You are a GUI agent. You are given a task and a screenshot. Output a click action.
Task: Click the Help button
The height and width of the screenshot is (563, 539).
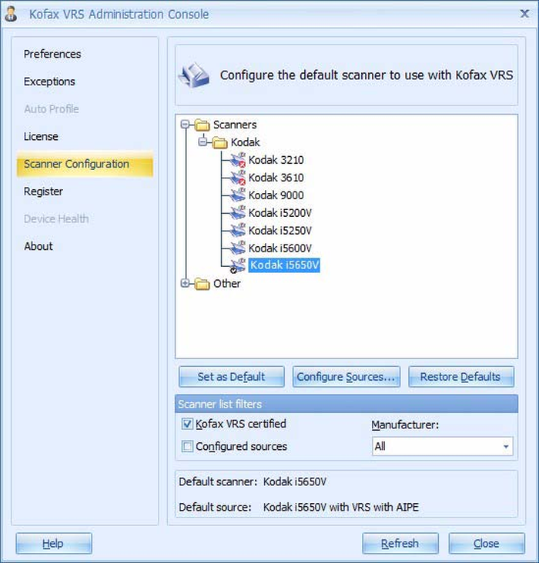[x=54, y=544]
